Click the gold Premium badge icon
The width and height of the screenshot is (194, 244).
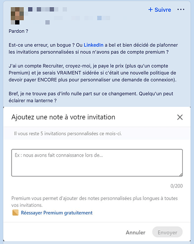[16, 213]
